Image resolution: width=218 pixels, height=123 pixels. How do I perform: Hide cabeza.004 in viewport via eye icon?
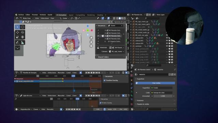tap(167, 38)
